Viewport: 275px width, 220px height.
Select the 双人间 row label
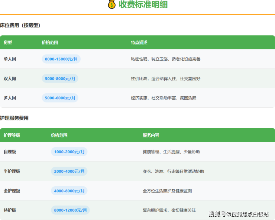point(10,79)
